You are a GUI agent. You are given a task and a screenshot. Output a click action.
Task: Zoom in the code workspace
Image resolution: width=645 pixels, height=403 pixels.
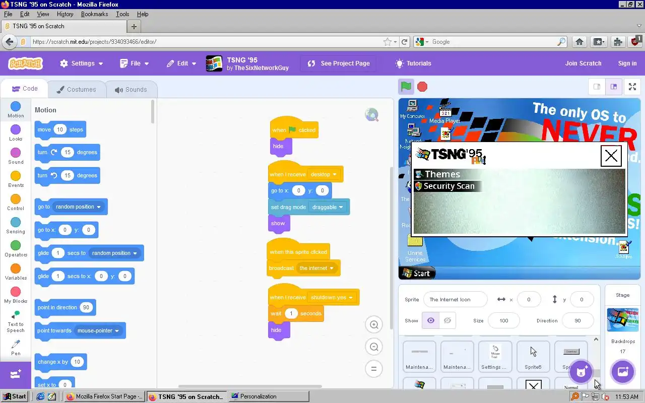(374, 325)
